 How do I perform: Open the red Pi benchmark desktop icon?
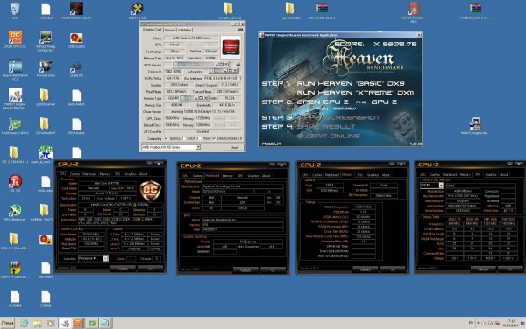coord(15,181)
